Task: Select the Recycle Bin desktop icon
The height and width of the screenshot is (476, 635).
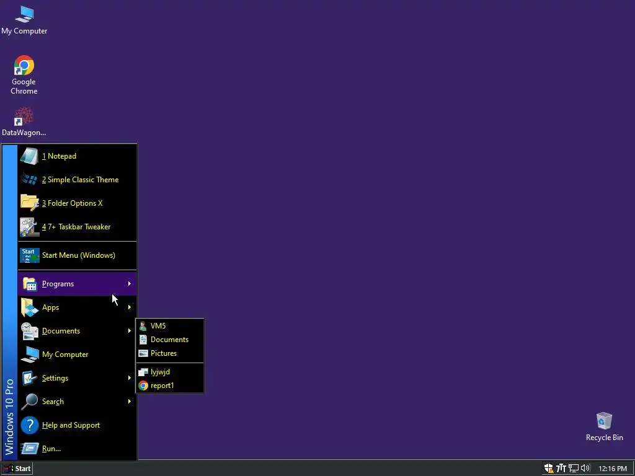Action: point(604,426)
